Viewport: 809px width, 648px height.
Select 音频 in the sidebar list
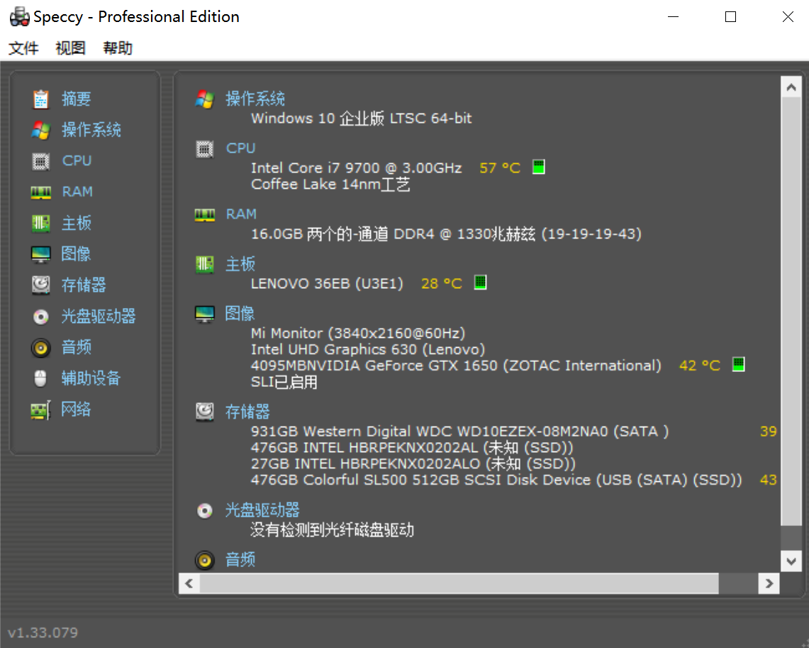pos(77,347)
